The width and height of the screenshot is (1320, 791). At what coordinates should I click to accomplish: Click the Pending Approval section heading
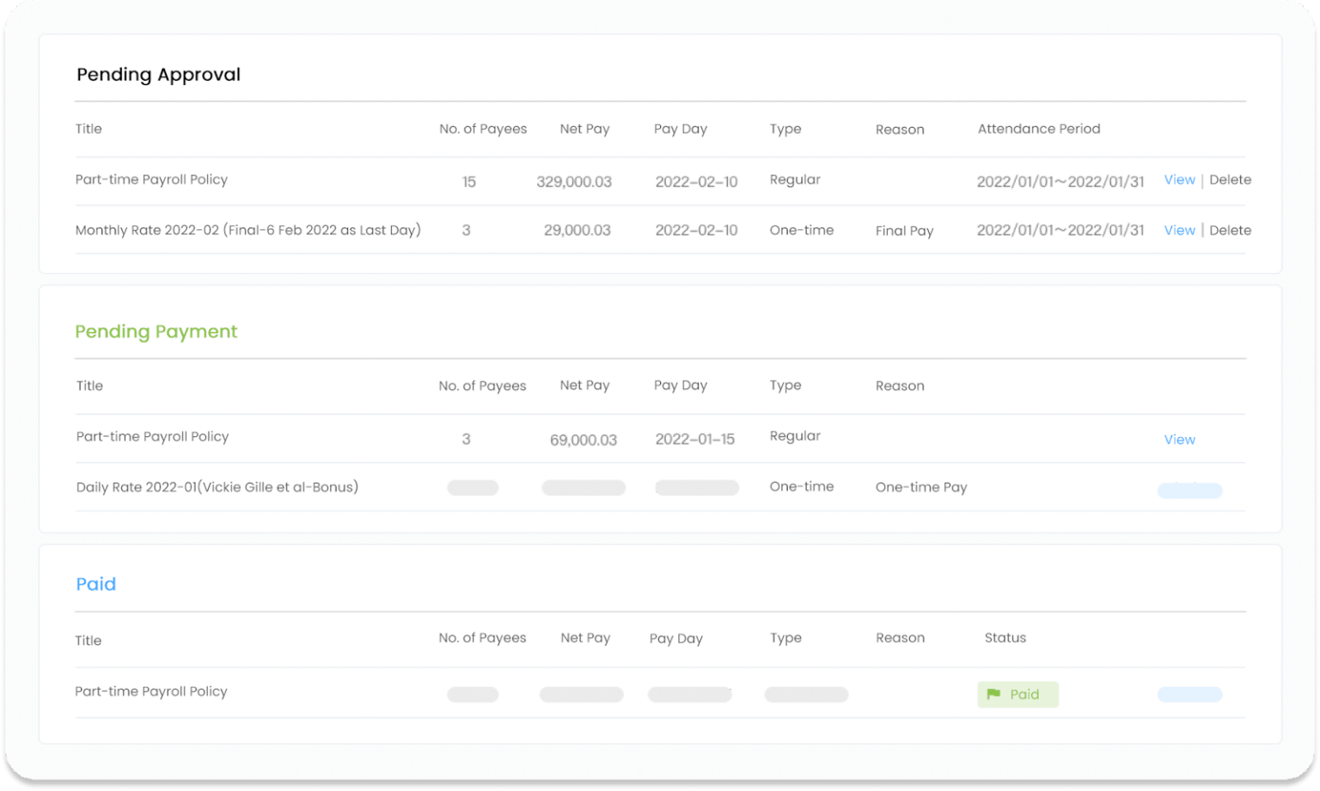158,75
